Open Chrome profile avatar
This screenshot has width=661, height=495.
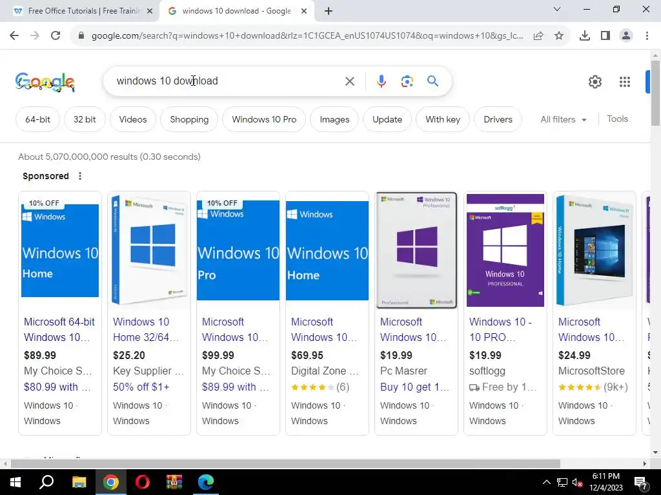[626, 36]
